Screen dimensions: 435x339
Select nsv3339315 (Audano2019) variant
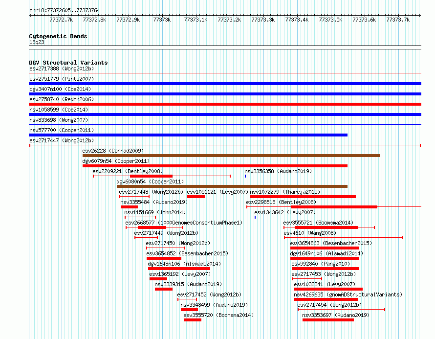click(x=188, y=284)
